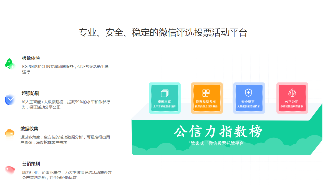Click the 助力行业、企事业单位 description text
This screenshot has height=186, width=333.
click(67, 175)
